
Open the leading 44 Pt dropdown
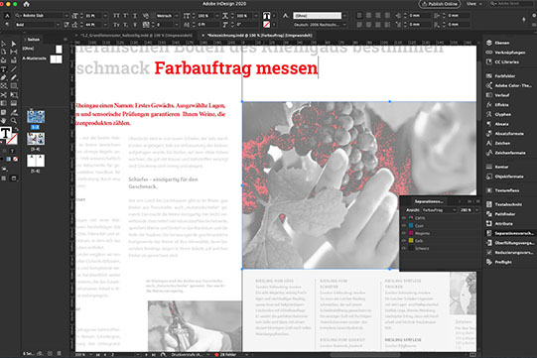click(x=105, y=25)
